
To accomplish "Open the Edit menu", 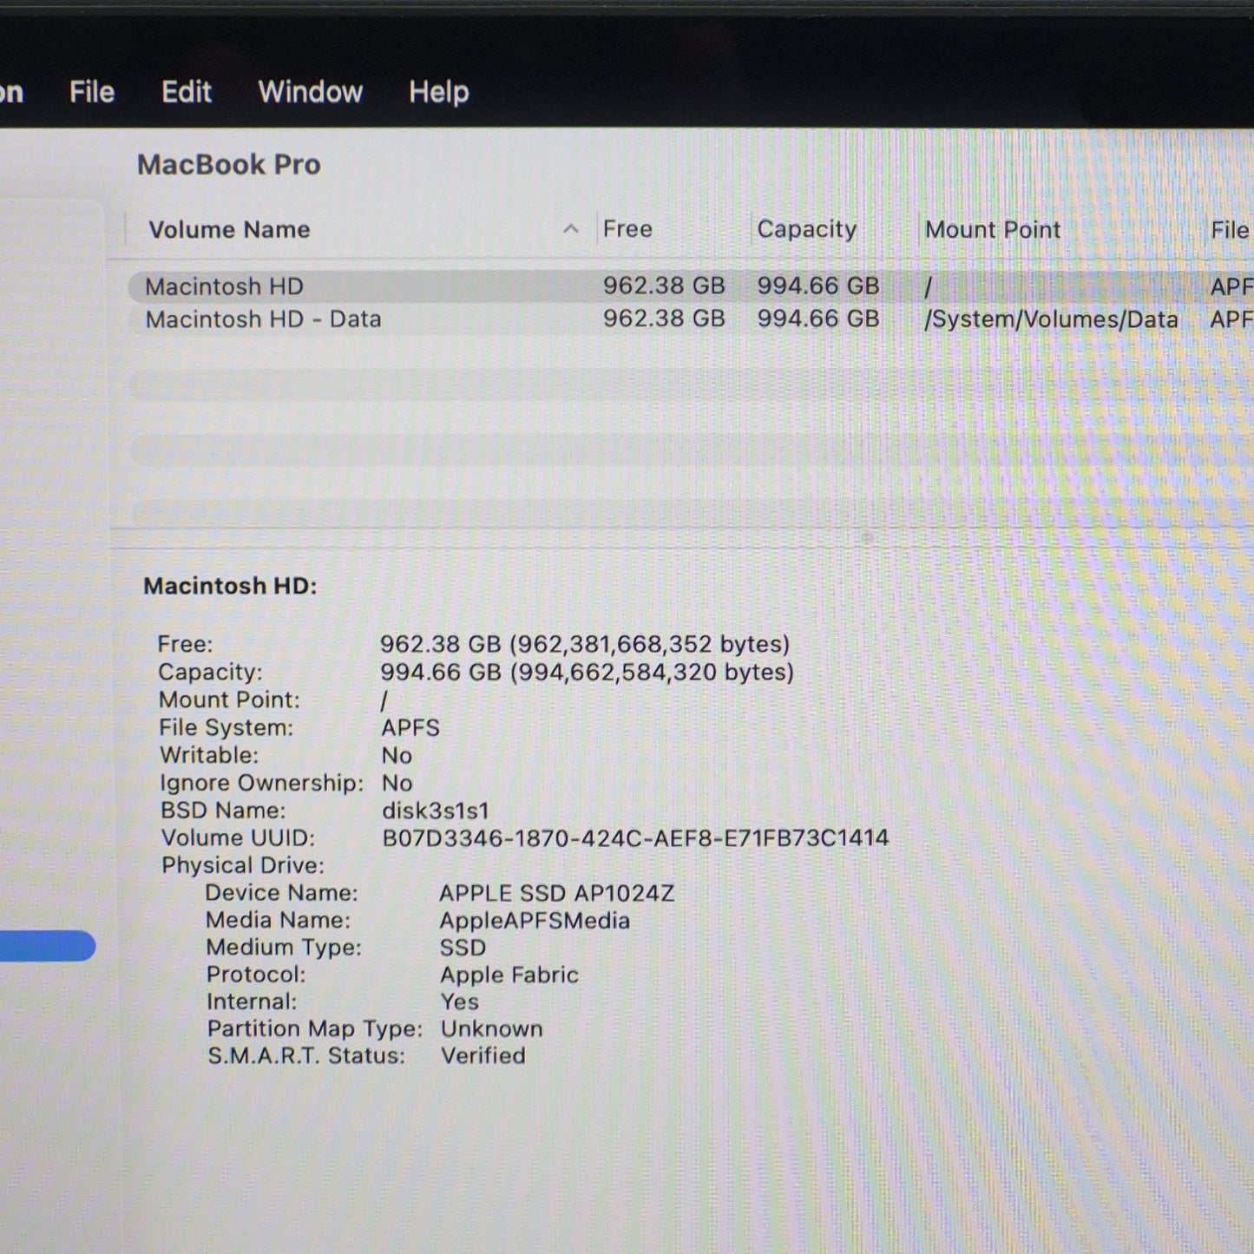I will [x=185, y=91].
